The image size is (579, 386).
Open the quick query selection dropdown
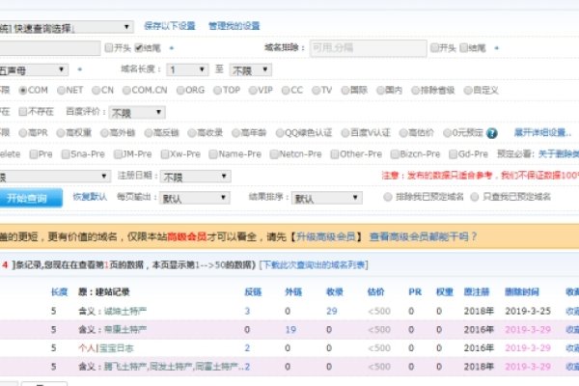[x=67, y=27]
